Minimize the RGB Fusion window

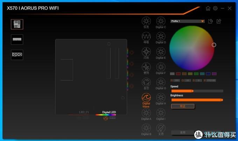pyautogui.click(x=223, y=8)
